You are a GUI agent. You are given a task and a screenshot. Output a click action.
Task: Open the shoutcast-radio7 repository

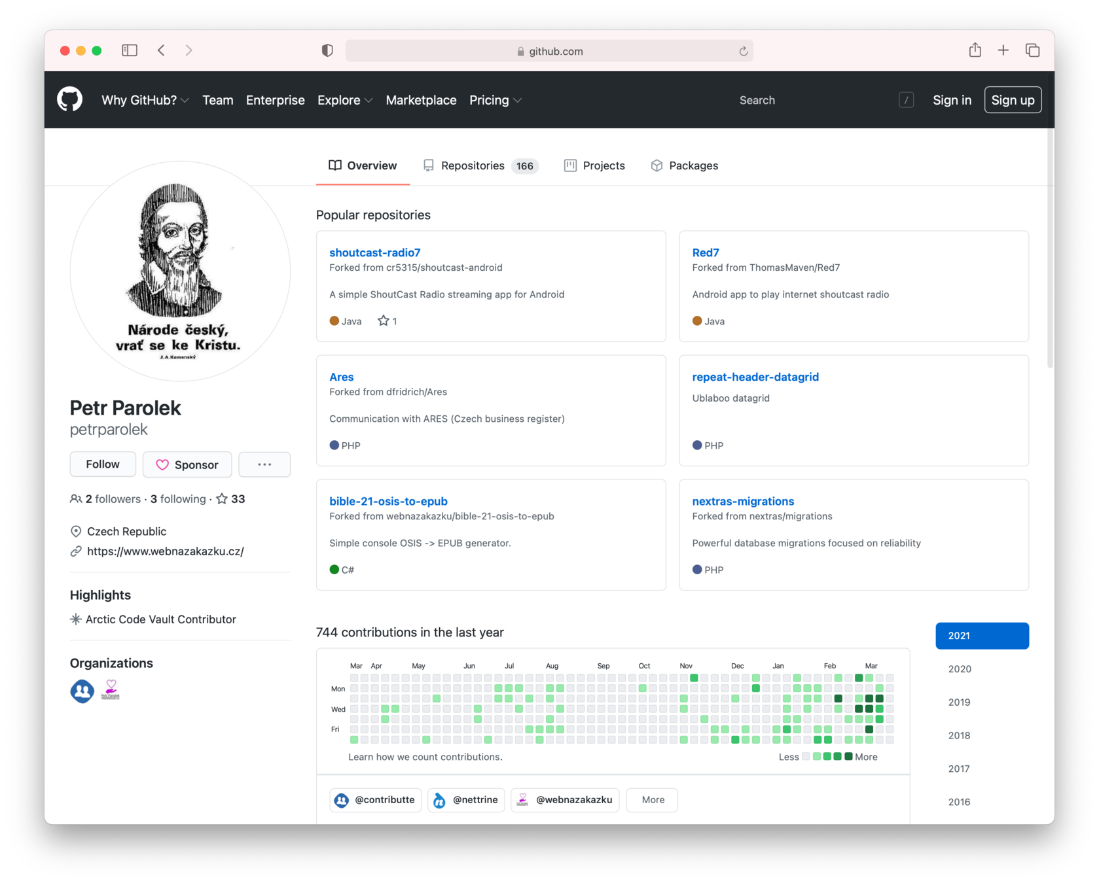[374, 252]
